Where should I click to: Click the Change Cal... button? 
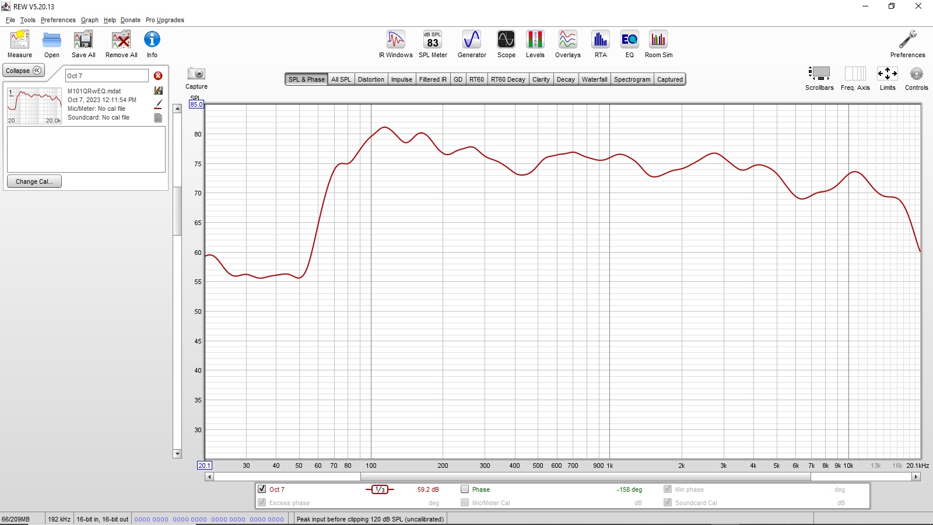34,181
